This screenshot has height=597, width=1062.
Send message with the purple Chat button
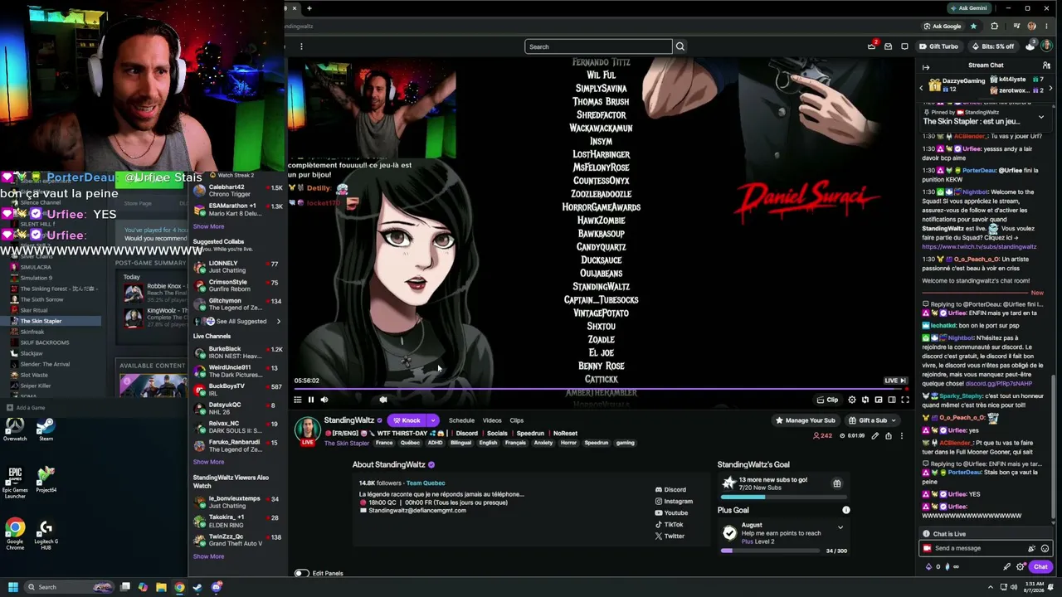pos(1040,567)
